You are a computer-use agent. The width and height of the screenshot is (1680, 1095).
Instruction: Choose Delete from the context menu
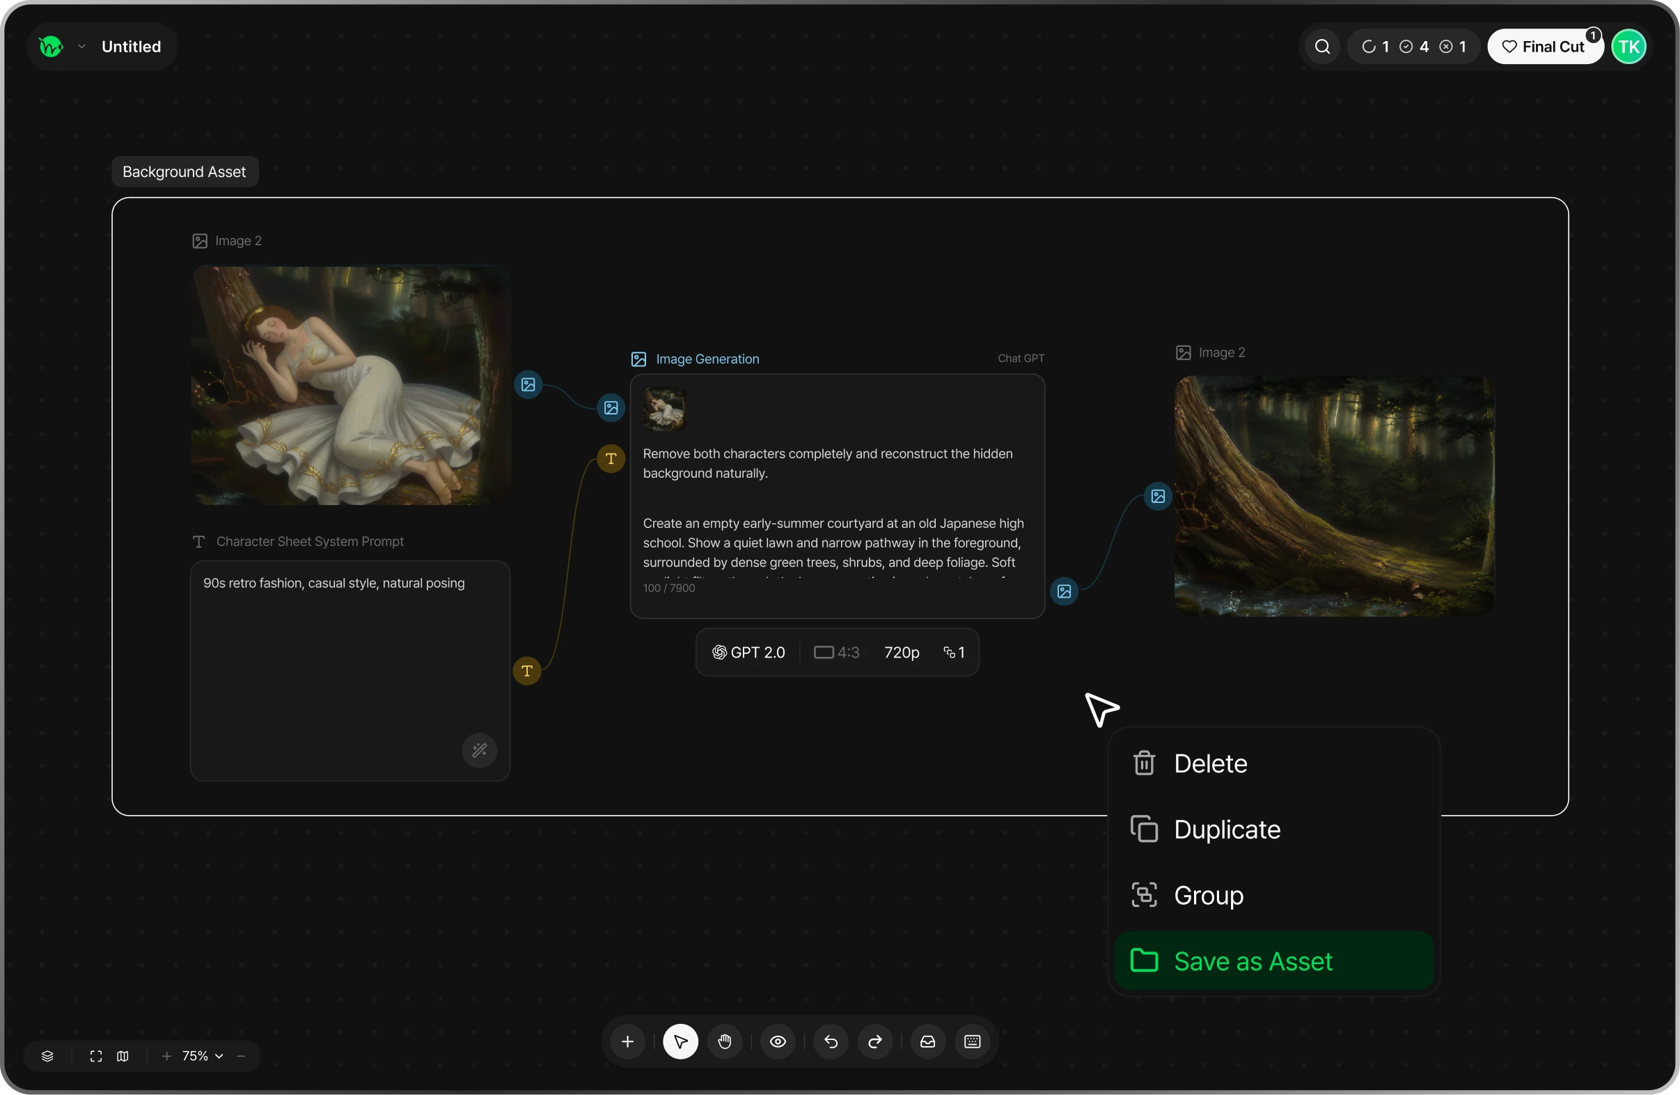point(1274,763)
